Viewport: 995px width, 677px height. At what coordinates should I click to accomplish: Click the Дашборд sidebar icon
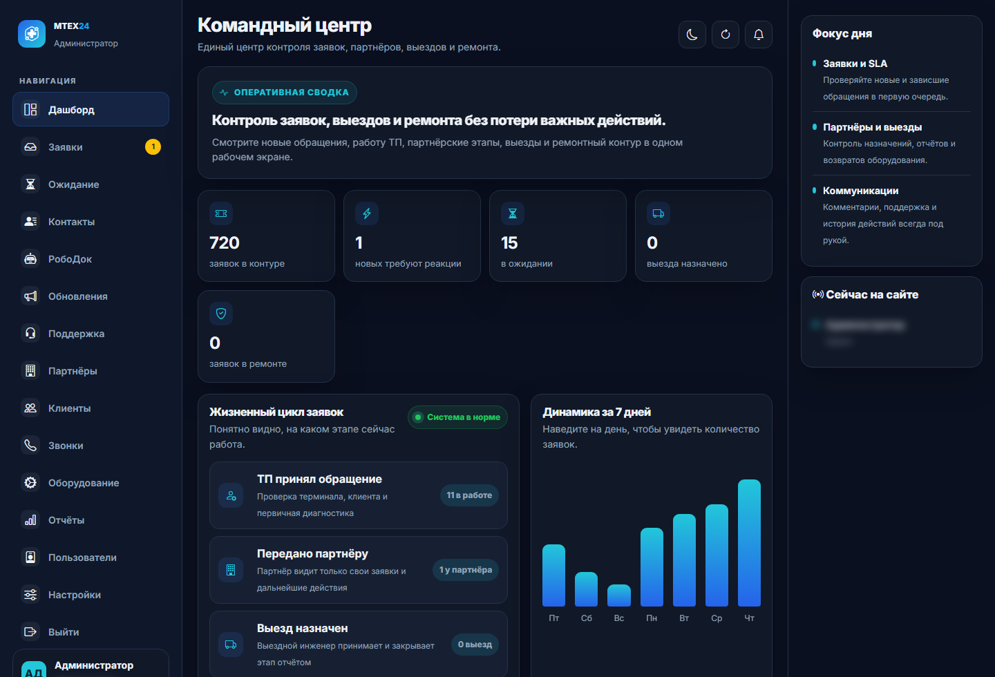30,109
